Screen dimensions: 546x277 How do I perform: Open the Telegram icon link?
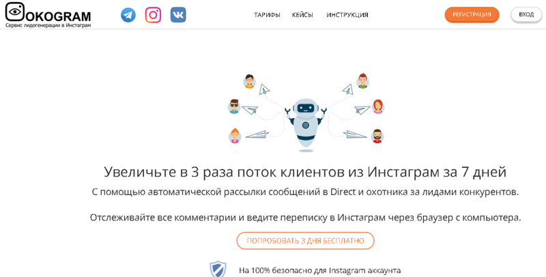pyautogui.click(x=128, y=15)
